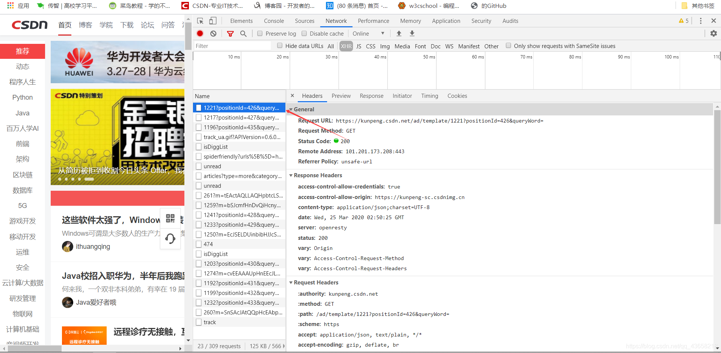Select Python category in CSDN sidebar
Image resolution: width=721 pixels, height=353 pixels.
[x=23, y=97]
